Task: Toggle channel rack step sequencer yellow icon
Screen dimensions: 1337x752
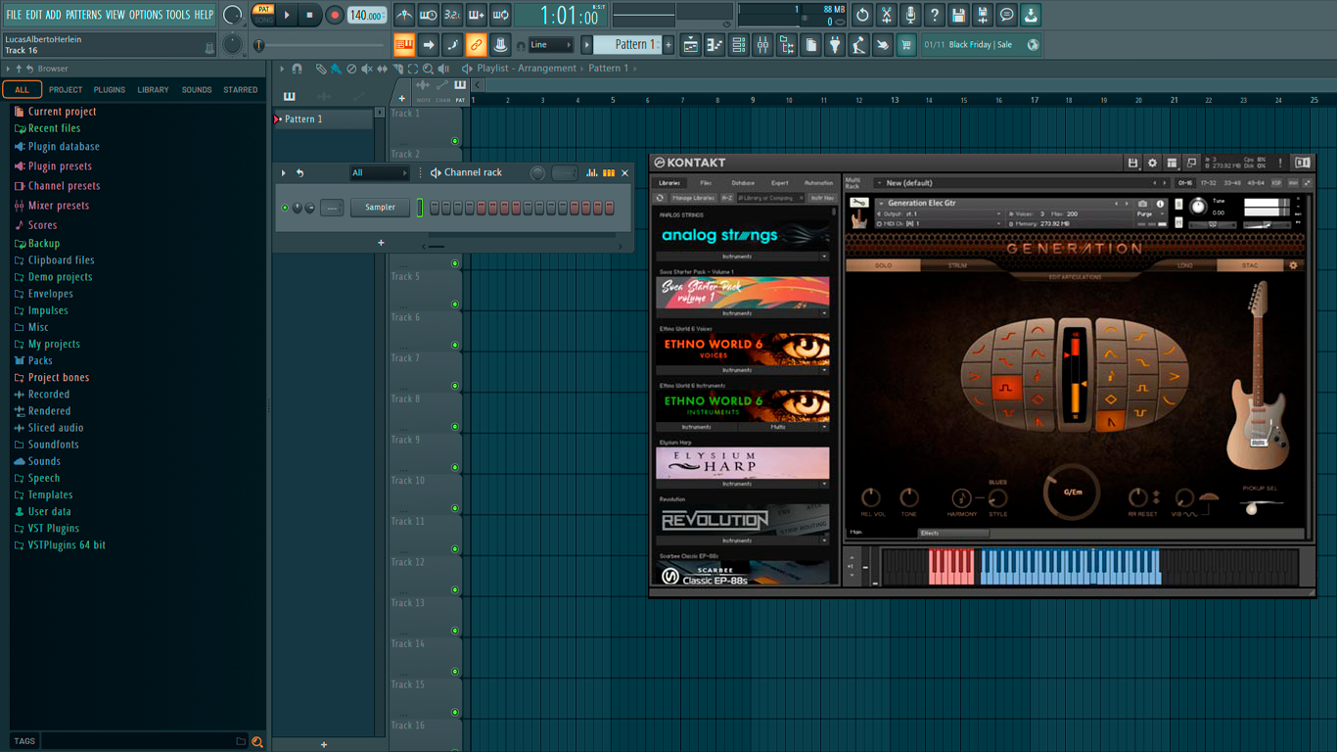Action: coord(609,173)
